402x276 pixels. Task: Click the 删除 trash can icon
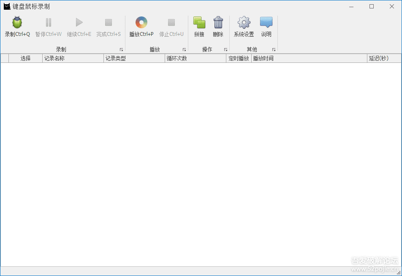click(x=218, y=22)
